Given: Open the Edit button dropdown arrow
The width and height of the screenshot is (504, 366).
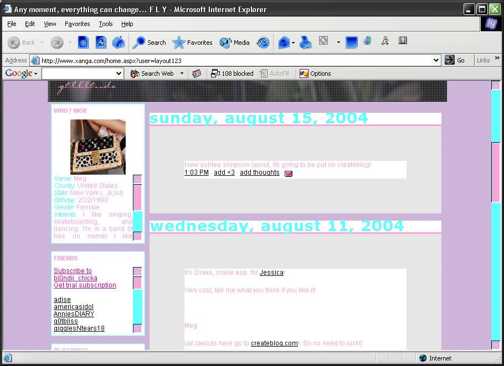Looking at the screenshot, I should [338, 42].
